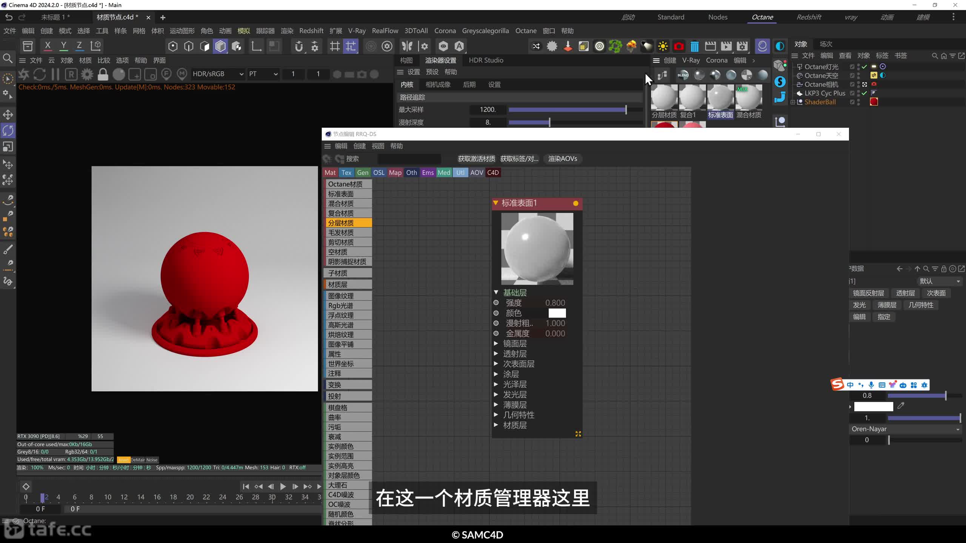The height and width of the screenshot is (543, 966).
Task: Open the HDR/sRGB dropdown
Action: tap(218, 74)
